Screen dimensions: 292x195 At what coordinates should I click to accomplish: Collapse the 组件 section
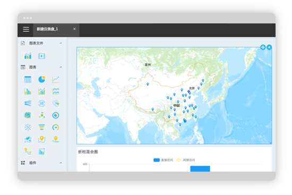click(61, 163)
